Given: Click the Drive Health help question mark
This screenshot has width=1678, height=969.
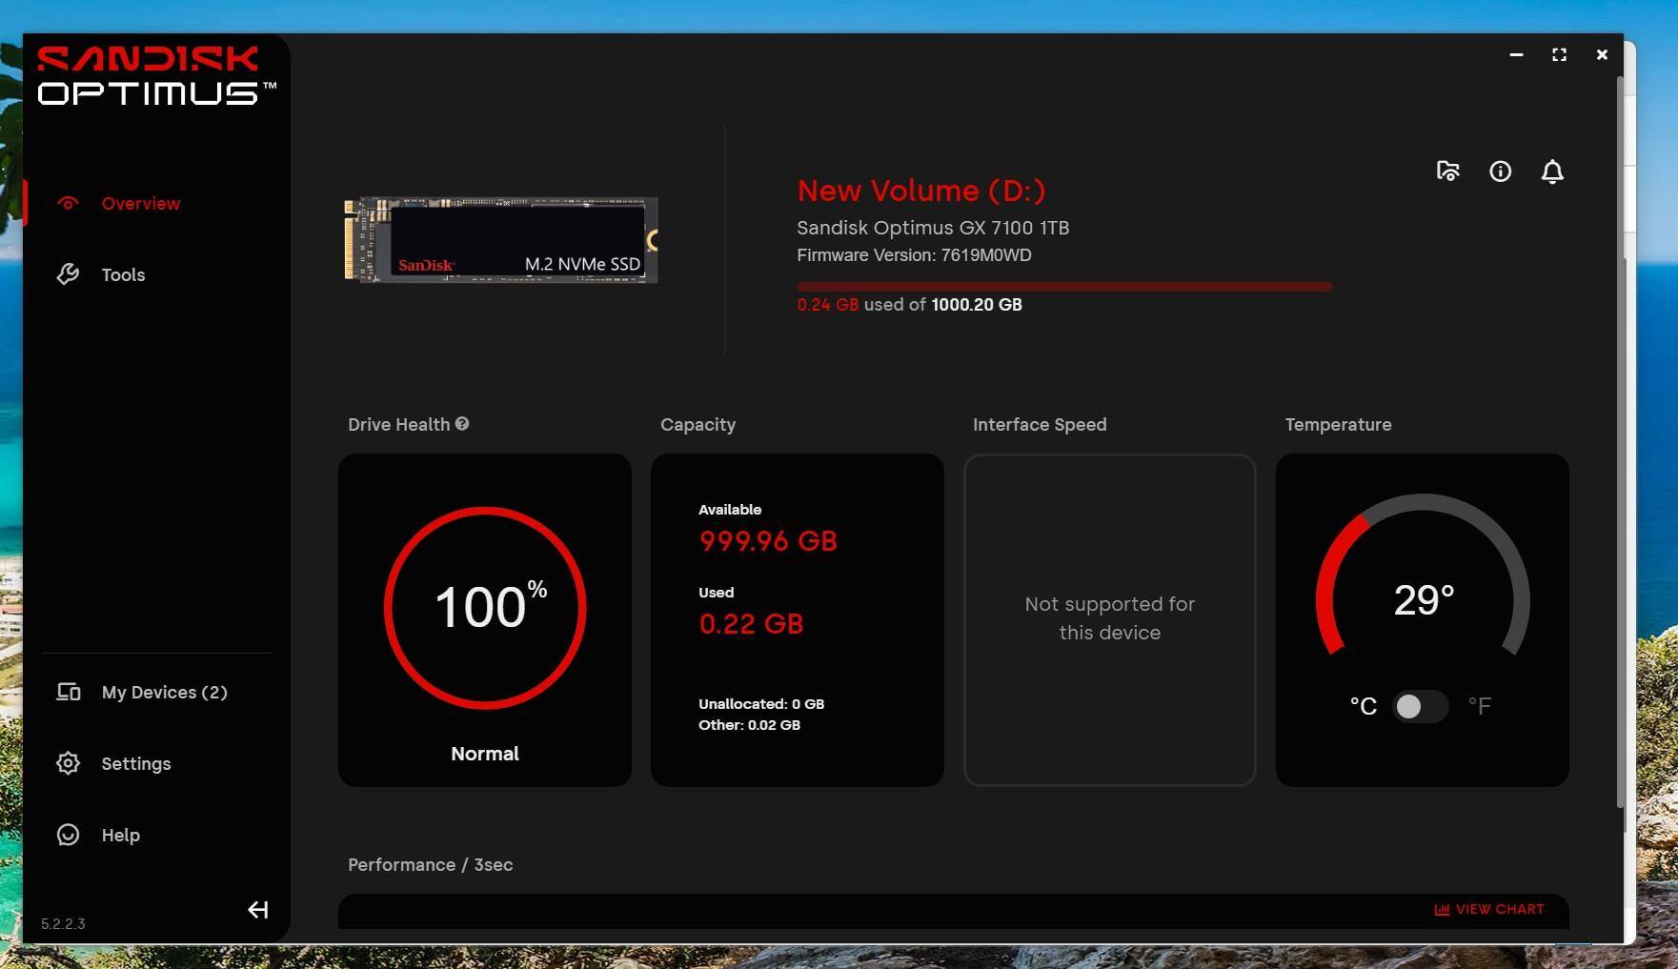Looking at the screenshot, I should point(462,424).
